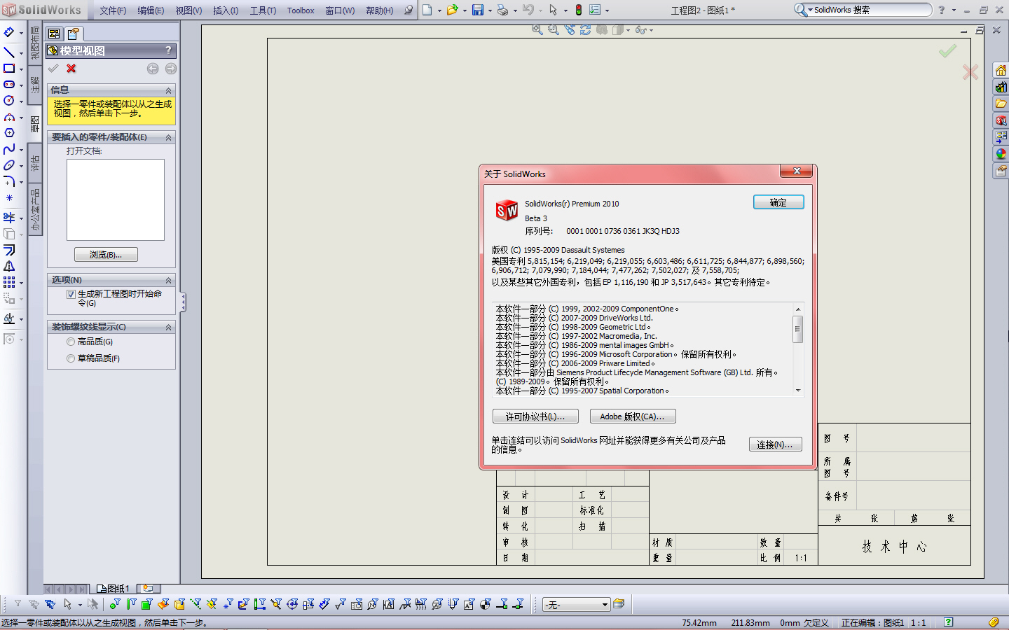Screen dimensions: 1009x630
Task: Select the Polygon sketch tool
Action: coord(9,133)
